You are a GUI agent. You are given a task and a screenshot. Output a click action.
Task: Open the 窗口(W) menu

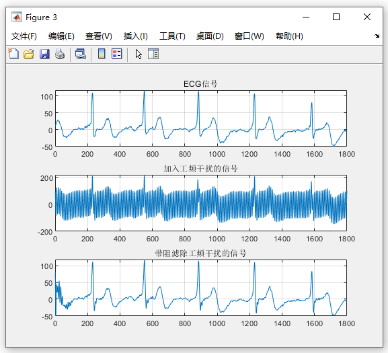pos(249,36)
